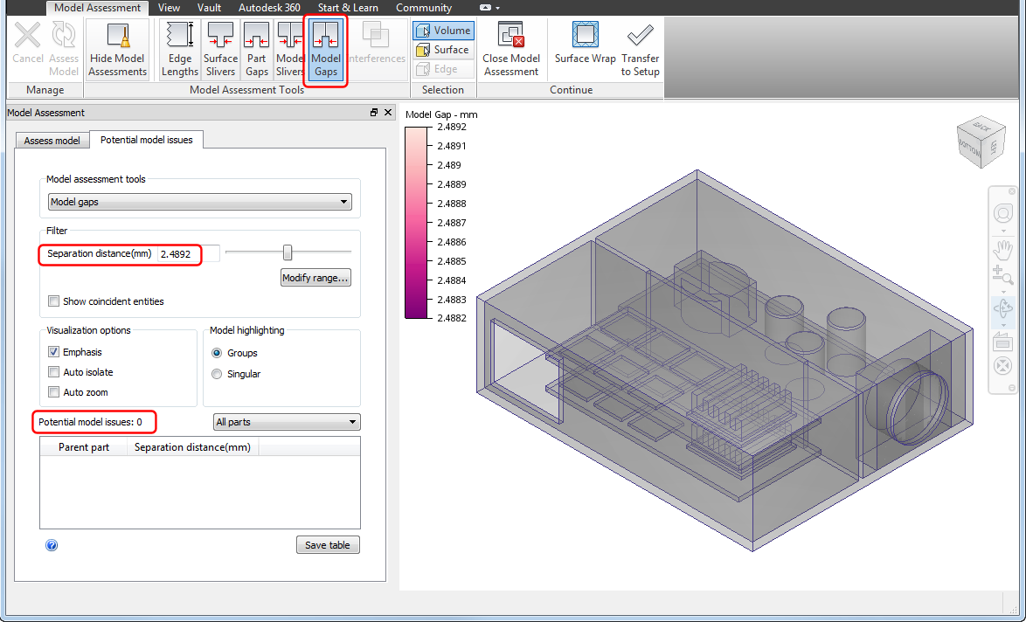
Task: Open the Model gaps tool dropdown
Action: [199, 202]
